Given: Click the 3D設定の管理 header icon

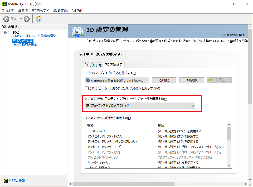Looking at the screenshot, I should click(x=77, y=31).
